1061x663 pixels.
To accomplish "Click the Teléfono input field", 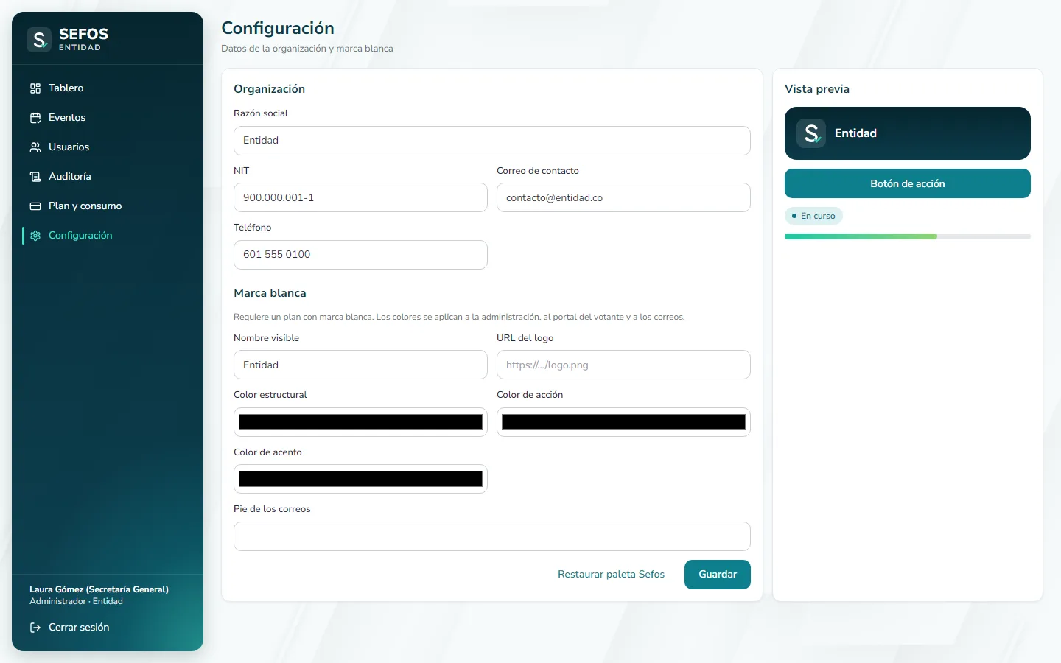I will coord(360,255).
